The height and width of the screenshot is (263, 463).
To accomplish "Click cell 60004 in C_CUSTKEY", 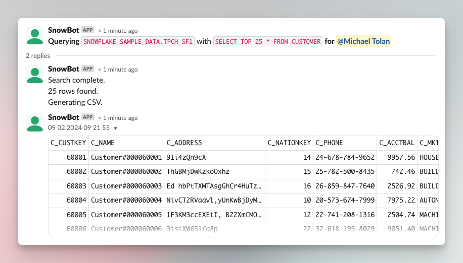I will tap(69, 201).
